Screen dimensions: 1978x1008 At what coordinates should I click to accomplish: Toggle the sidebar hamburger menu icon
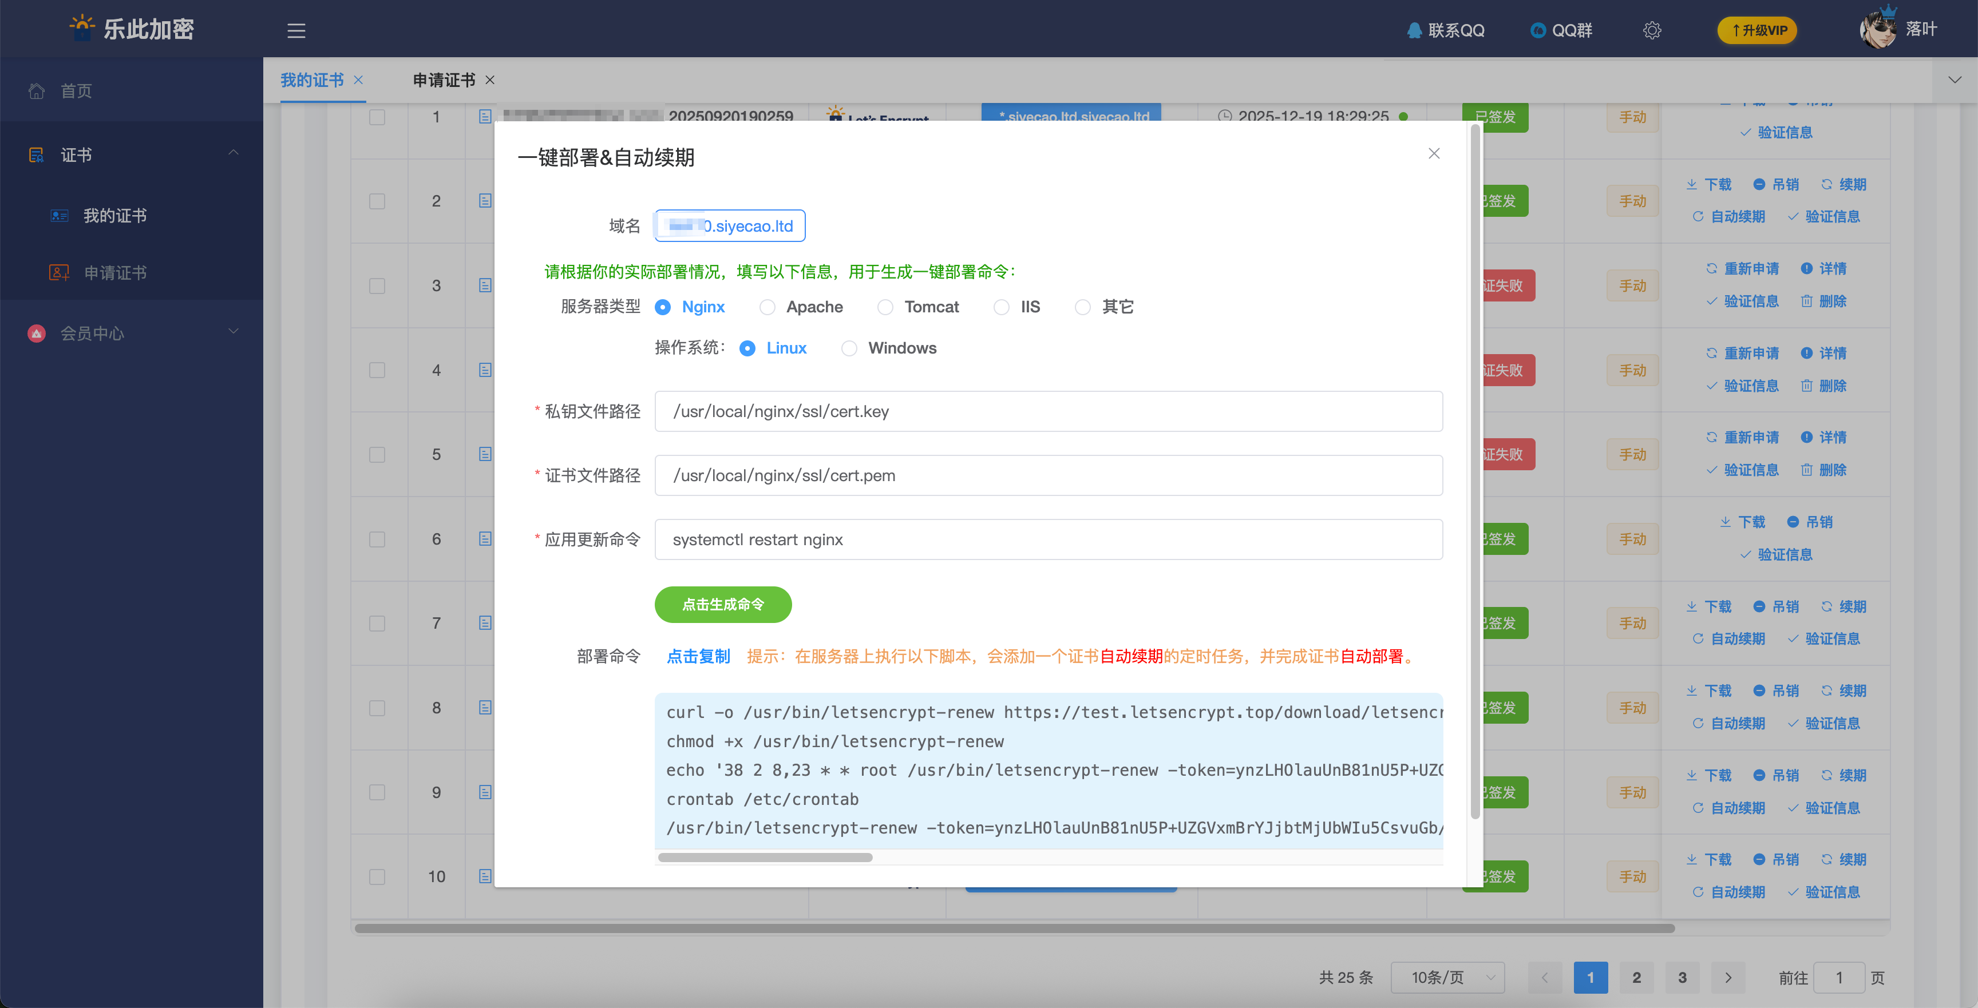(296, 31)
